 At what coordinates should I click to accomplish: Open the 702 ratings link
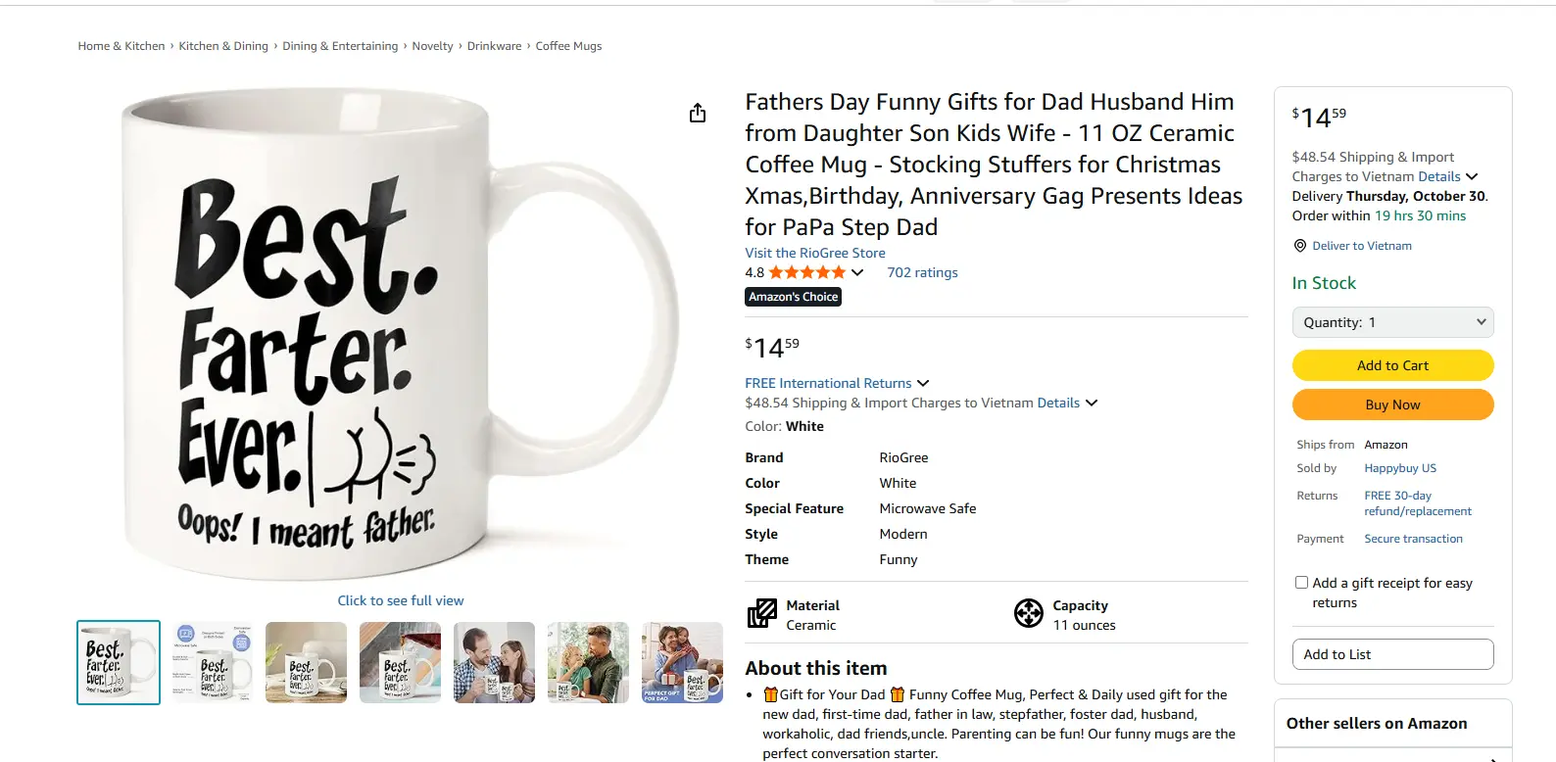pyautogui.click(x=921, y=272)
